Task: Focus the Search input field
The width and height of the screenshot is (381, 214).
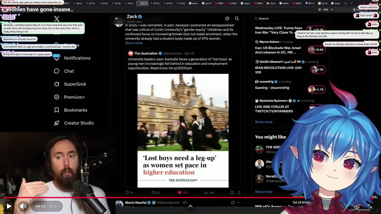Action: (x=290, y=18)
